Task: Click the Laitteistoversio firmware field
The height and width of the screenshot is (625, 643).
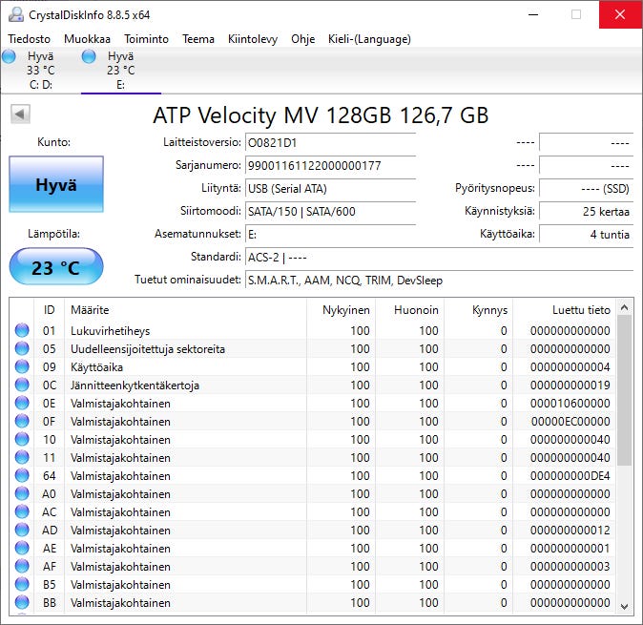Action: pyautogui.click(x=329, y=142)
